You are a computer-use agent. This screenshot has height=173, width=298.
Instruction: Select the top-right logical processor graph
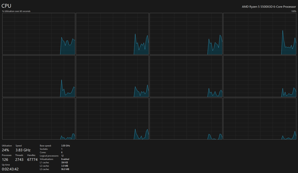[x=260, y=34]
